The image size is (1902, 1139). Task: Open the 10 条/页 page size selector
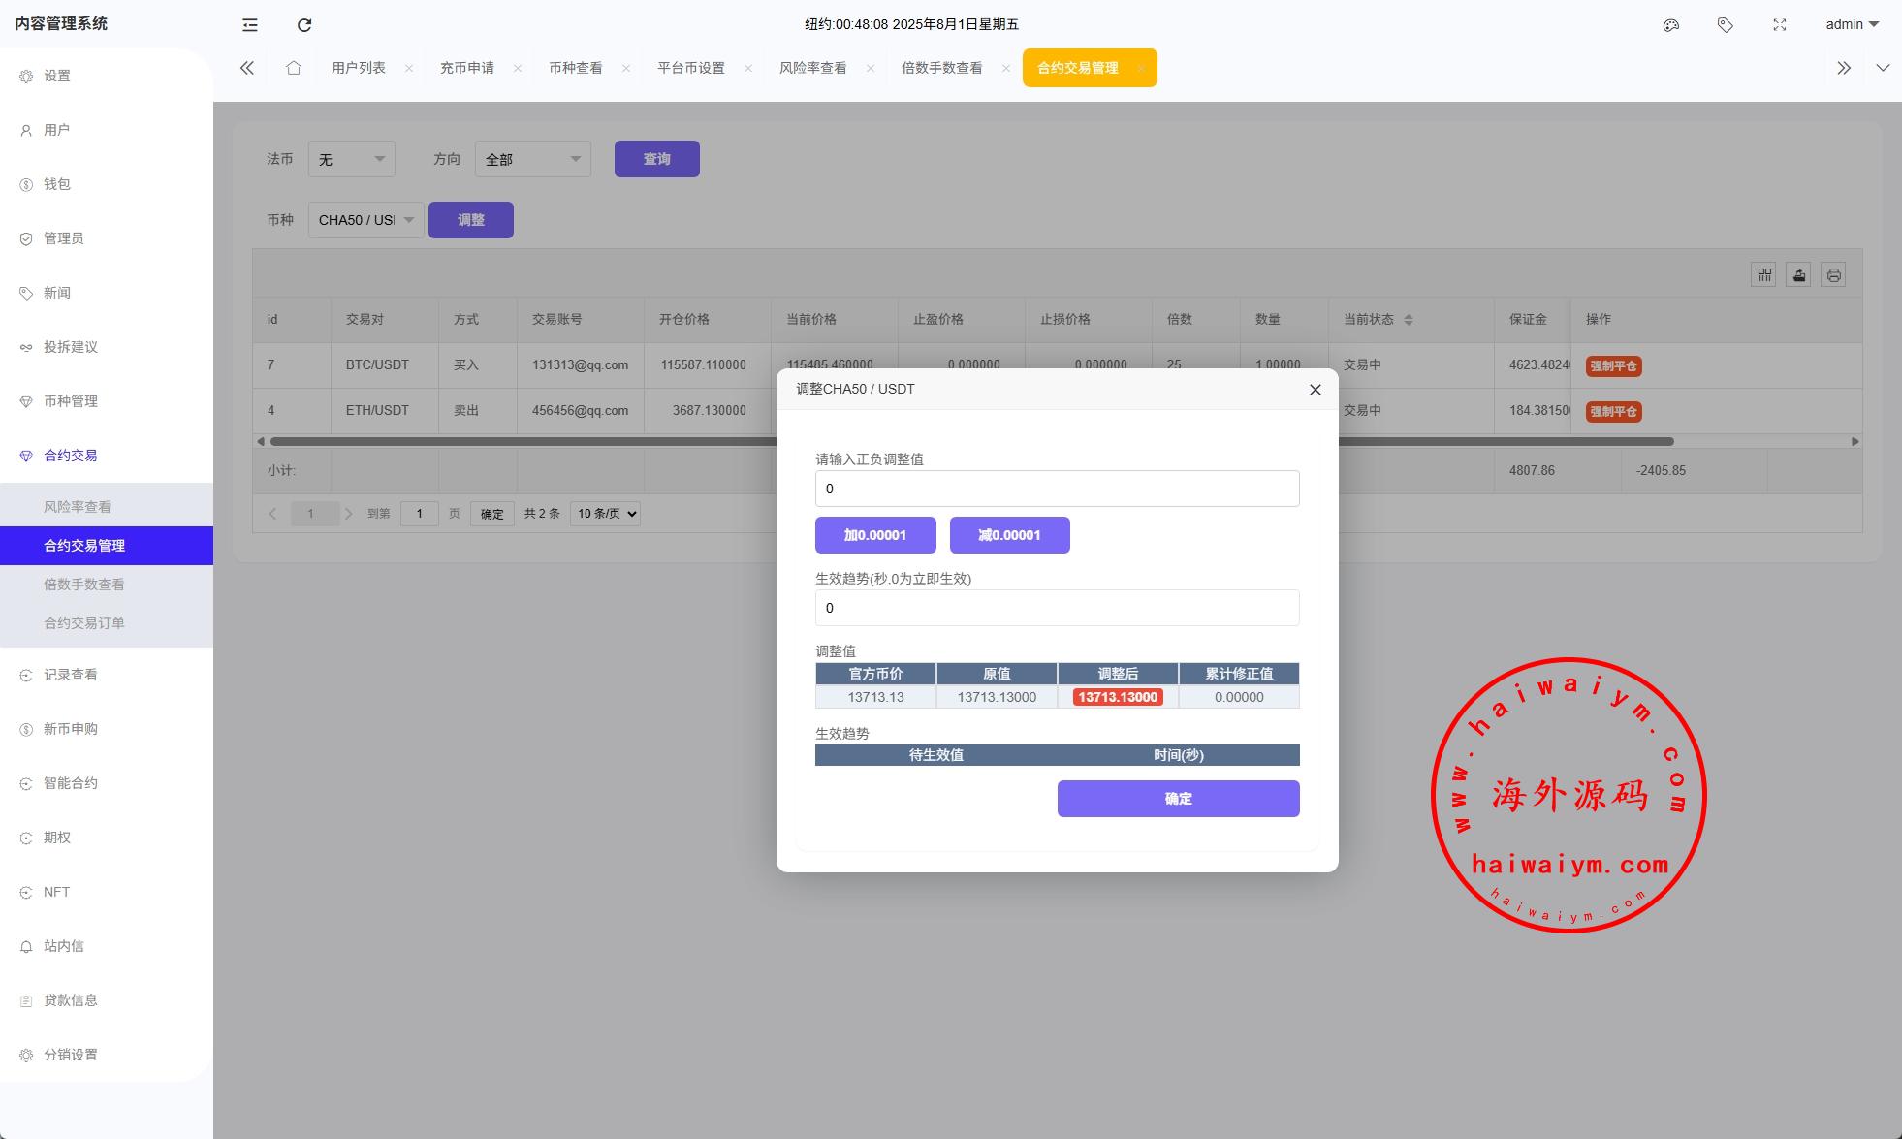[605, 514]
